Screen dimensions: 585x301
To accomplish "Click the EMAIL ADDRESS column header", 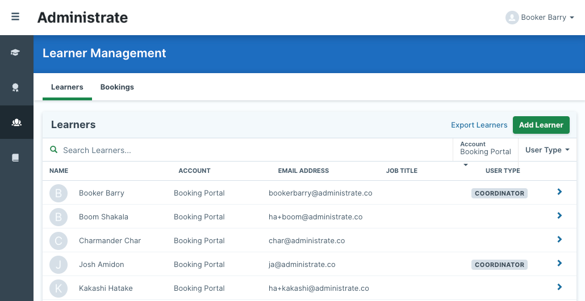I will [303, 171].
